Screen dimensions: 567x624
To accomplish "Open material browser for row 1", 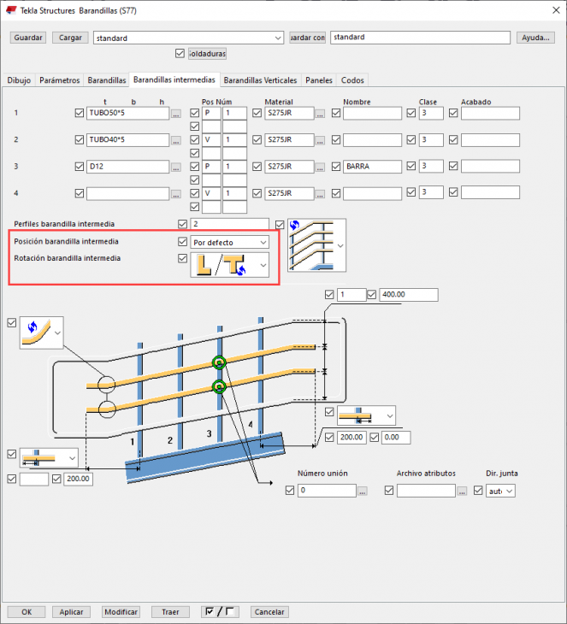I will click(320, 114).
